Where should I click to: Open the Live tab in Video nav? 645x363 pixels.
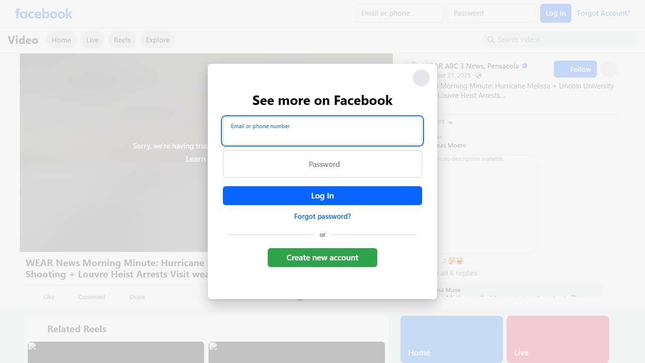coord(93,40)
